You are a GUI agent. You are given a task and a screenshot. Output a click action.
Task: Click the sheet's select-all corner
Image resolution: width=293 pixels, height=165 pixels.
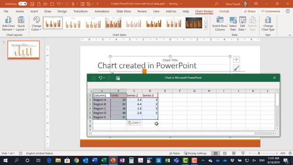click(91, 91)
